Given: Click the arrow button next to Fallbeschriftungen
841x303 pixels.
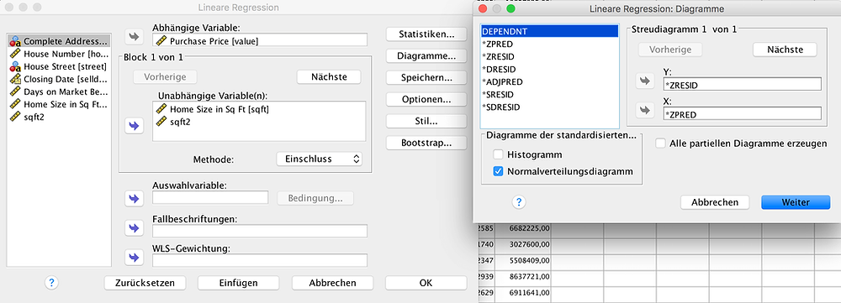Looking at the screenshot, I should pyautogui.click(x=134, y=228).
